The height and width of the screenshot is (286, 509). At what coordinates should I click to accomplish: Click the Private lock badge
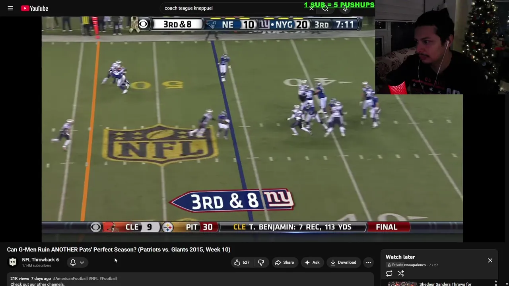point(395,265)
